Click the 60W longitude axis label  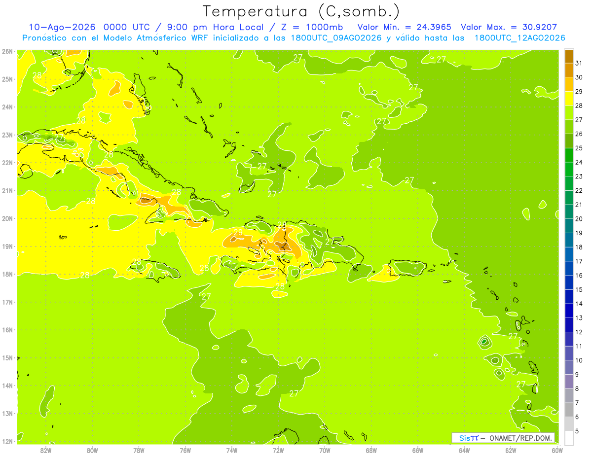tap(557, 450)
